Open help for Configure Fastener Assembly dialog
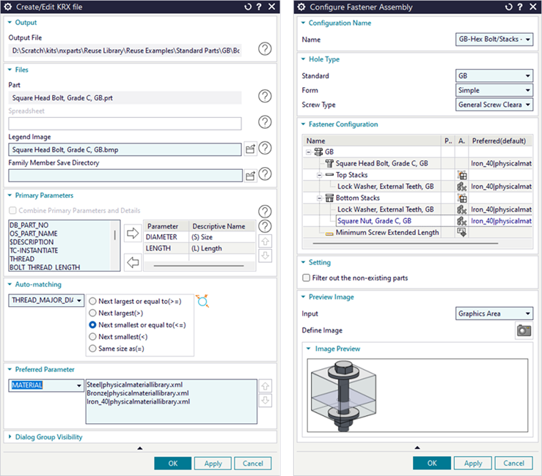 [x=520, y=7]
